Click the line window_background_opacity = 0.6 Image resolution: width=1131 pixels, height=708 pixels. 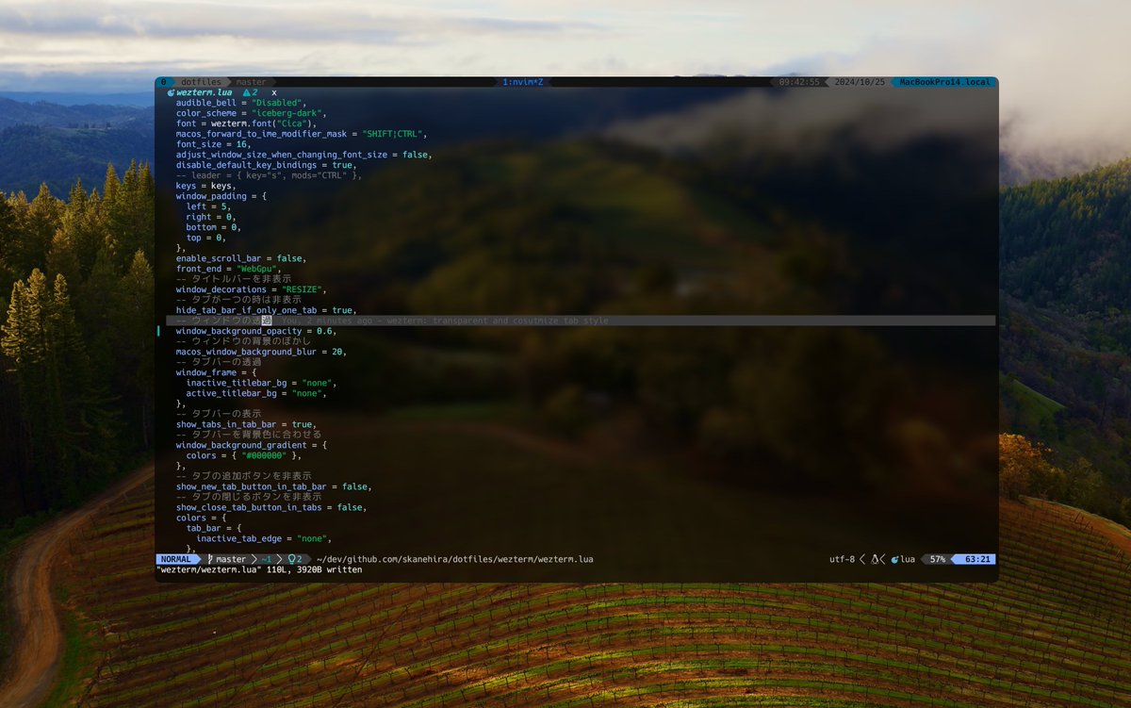(x=256, y=331)
